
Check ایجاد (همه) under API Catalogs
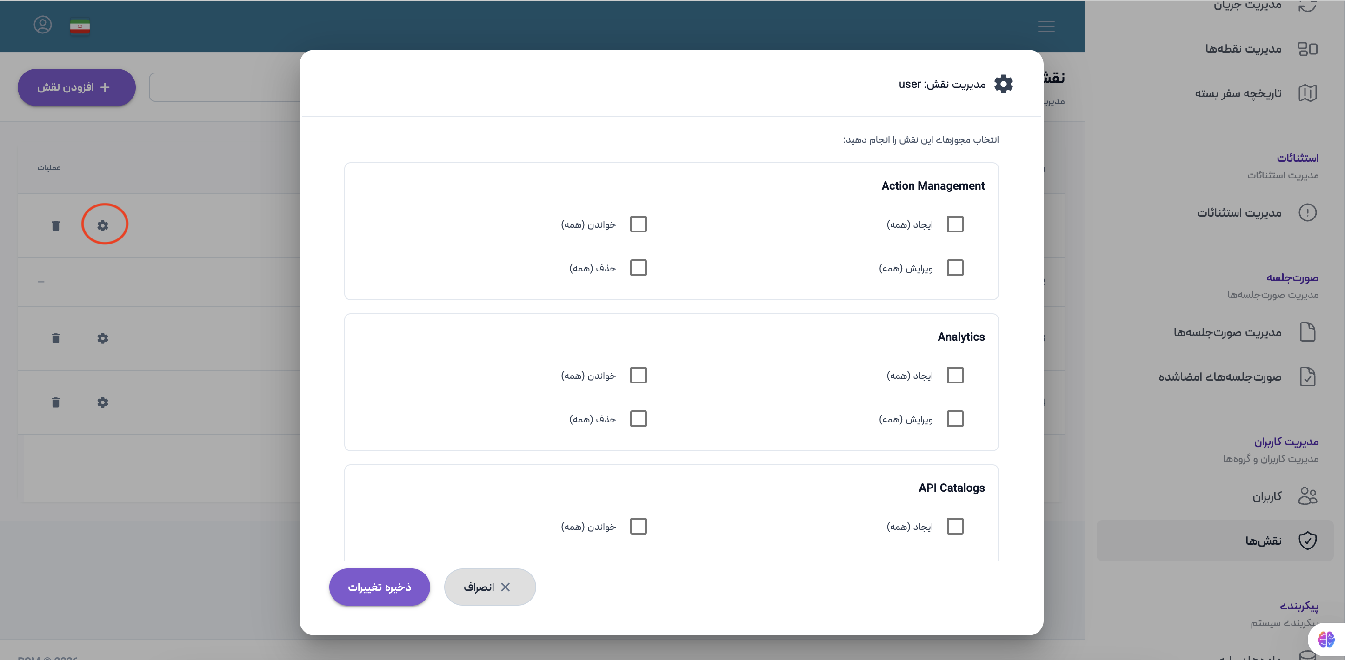955,526
